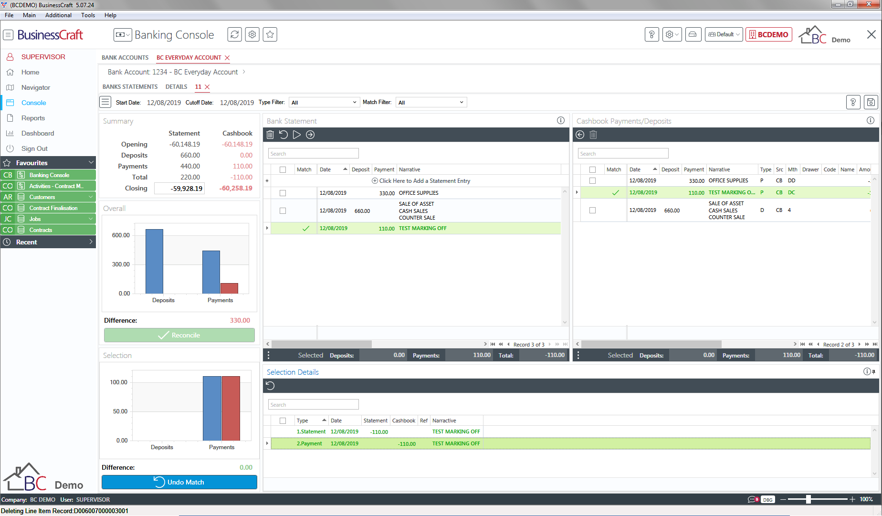
Task: Open the Additional menu
Action: point(58,15)
